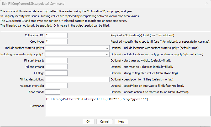Click the Fill flag description field
The width and height of the screenshot is (211, 127).
pyautogui.click(x=77, y=79)
